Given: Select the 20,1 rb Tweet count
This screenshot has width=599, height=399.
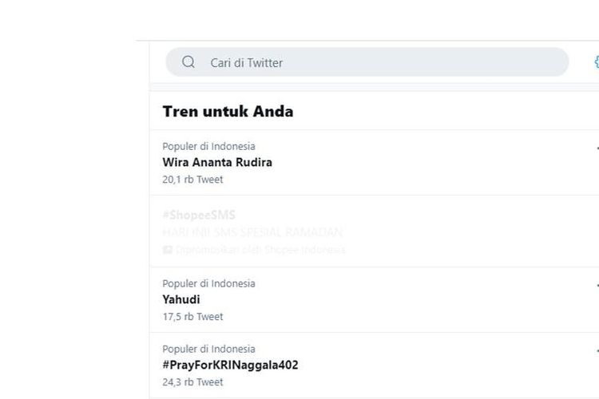Looking at the screenshot, I should 192,180.
